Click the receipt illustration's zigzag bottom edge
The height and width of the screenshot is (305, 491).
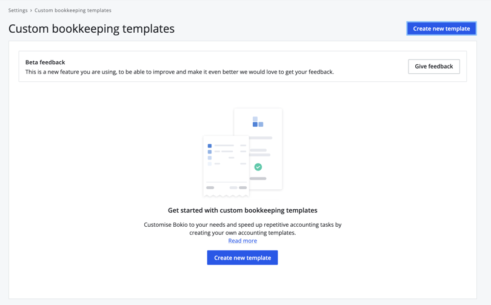click(226, 195)
